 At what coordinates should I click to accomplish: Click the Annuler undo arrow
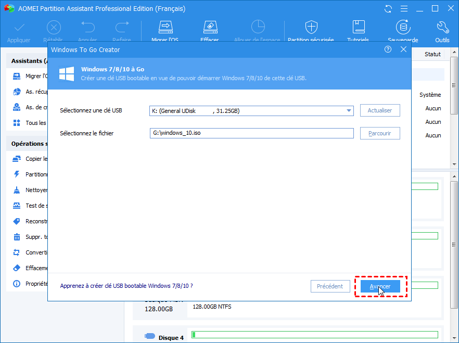[x=88, y=27]
